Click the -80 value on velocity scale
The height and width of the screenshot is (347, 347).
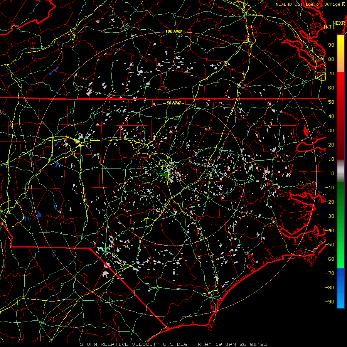coord(330,288)
